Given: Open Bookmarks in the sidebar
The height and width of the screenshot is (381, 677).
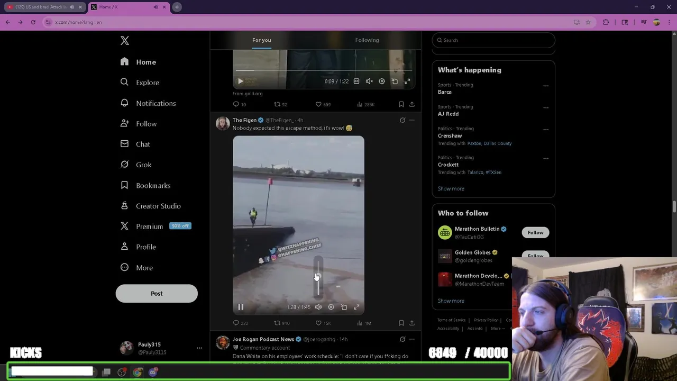Looking at the screenshot, I should pyautogui.click(x=145, y=185).
